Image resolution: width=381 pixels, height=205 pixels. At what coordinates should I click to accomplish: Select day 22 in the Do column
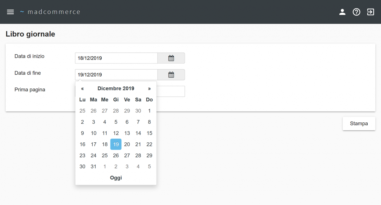point(149,144)
